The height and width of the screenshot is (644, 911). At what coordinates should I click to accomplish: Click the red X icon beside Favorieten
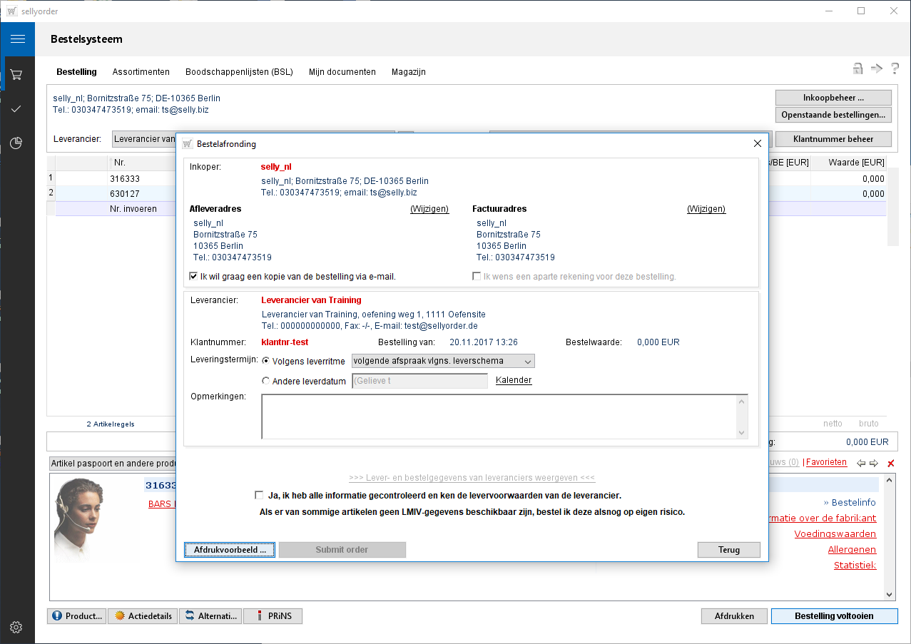point(890,464)
